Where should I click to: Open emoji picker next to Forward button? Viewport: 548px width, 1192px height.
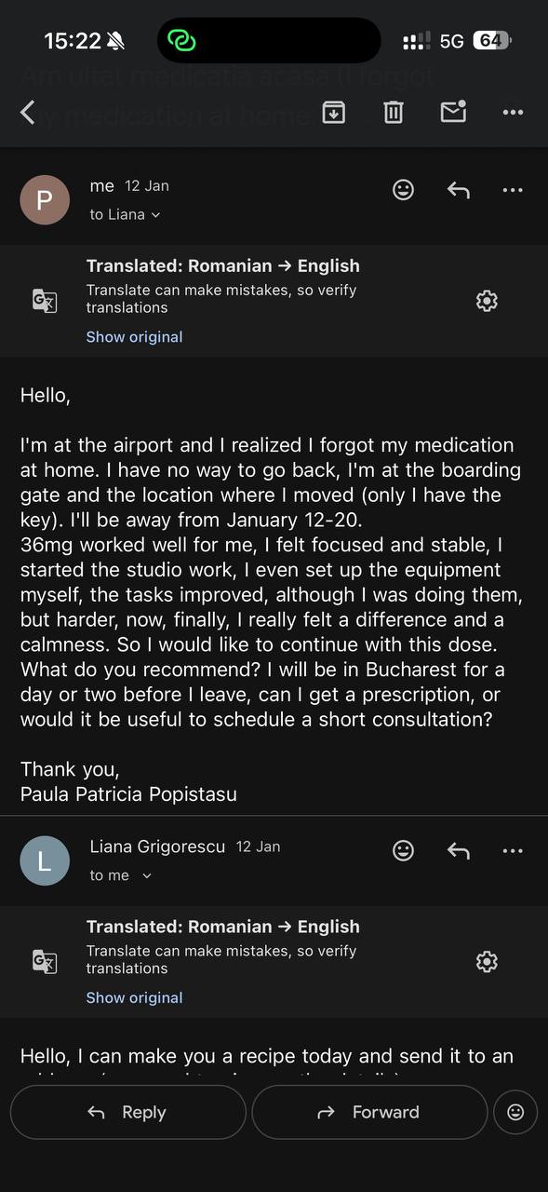(x=515, y=1112)
